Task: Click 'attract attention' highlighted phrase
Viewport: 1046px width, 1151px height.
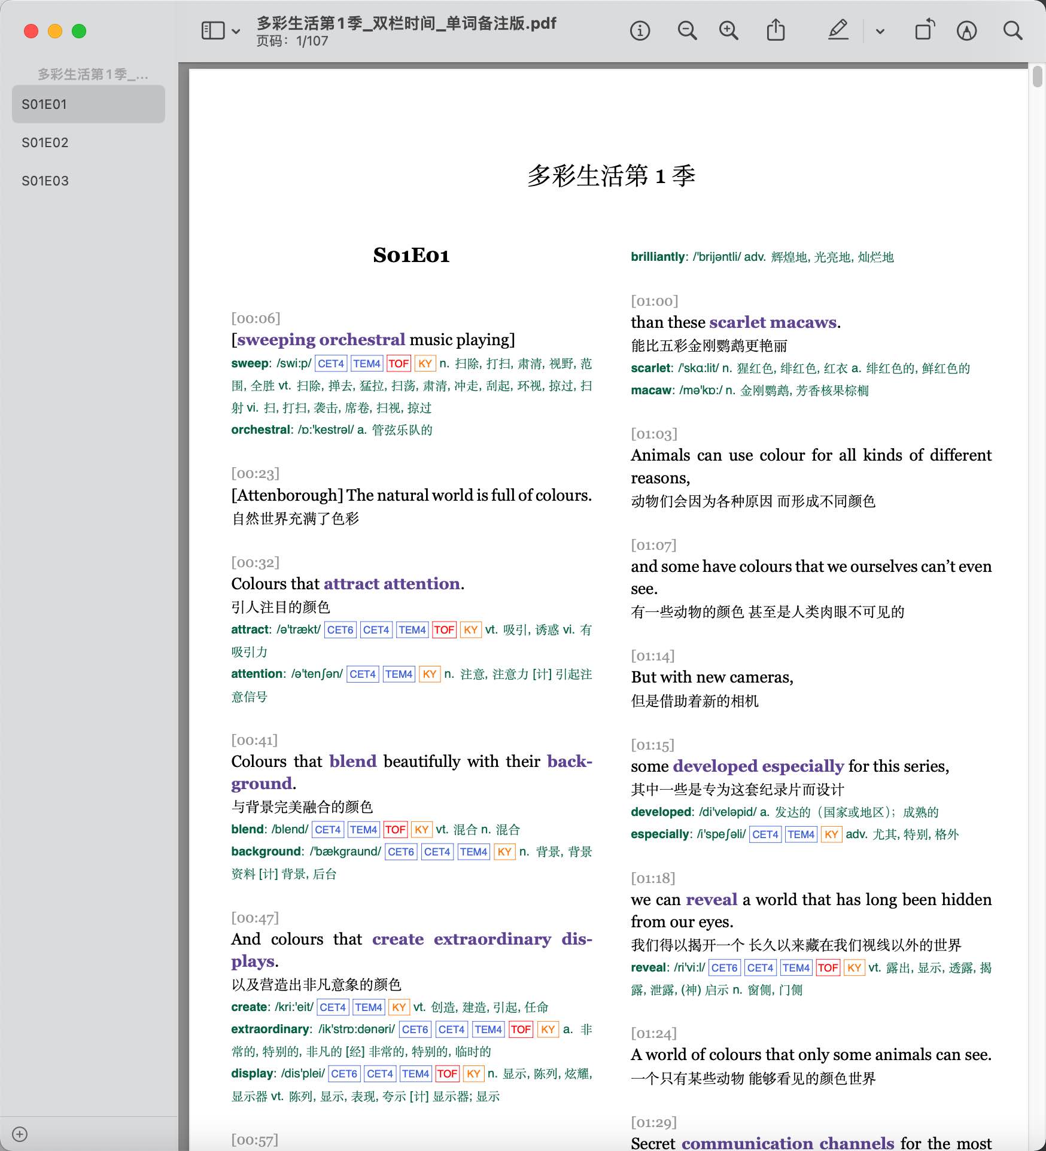Action: [x=392, y=584]
